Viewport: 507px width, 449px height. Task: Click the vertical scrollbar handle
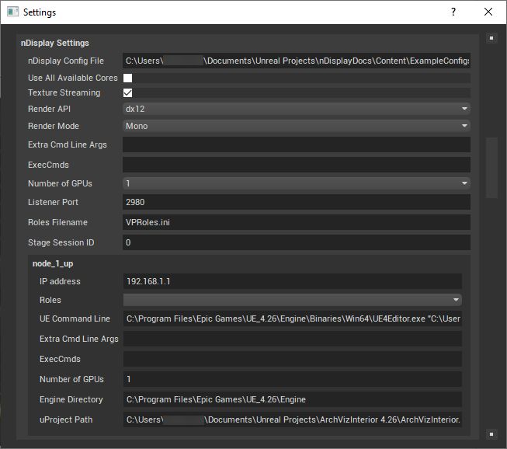click(x=491, y=167)
